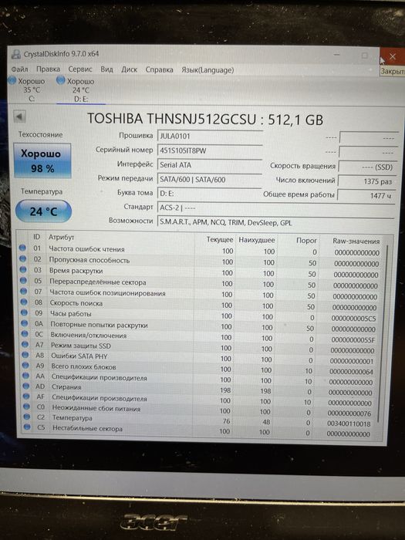This screenshot has height=540, width=405.
Task: Click status dot for attribute 09 Часы работы
Action: (x=24, y=312)
